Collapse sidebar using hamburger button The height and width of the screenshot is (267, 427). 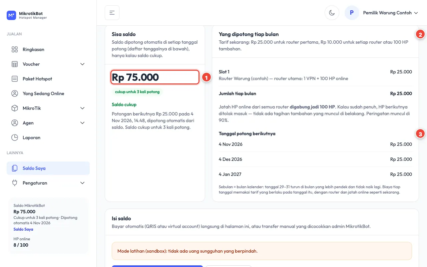point(112,13)
